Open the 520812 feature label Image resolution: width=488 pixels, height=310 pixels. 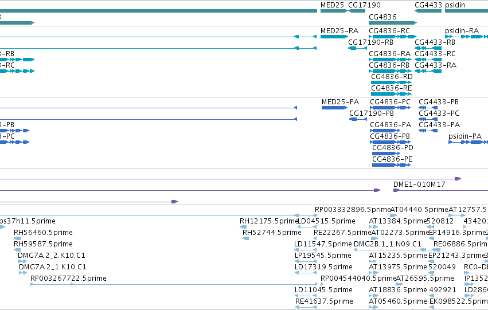tap(441, 221)
